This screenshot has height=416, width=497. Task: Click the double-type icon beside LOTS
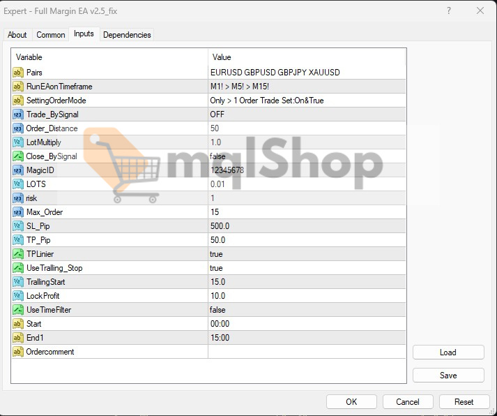point(18,184)
